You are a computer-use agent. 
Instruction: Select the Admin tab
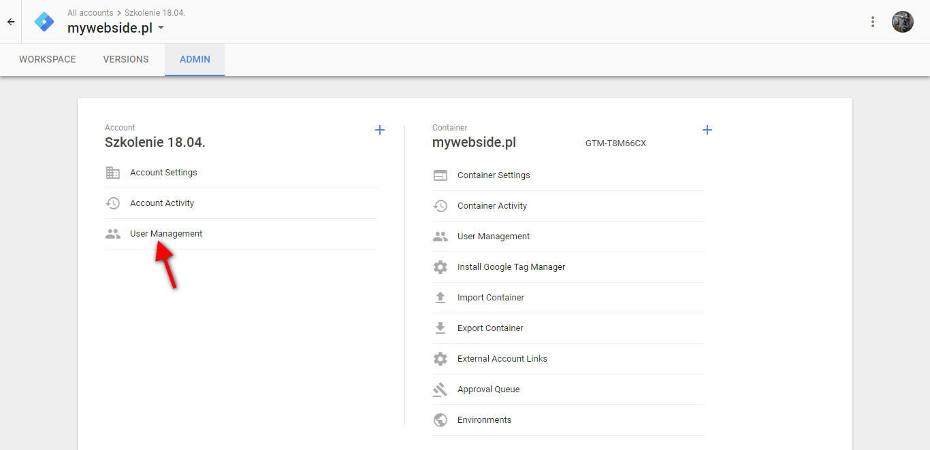coord(195,59)
